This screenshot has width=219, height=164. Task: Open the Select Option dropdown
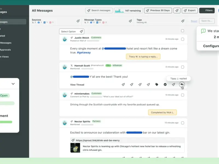click(72, 31)
